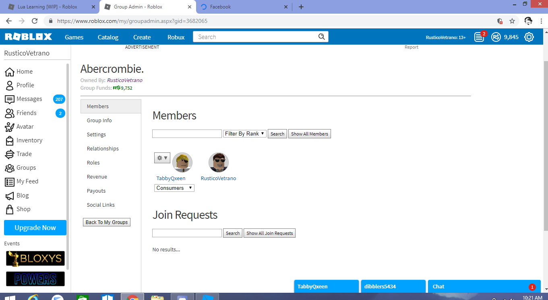
Task: Click the Upgrade Now button
Action: pos(35,228)
